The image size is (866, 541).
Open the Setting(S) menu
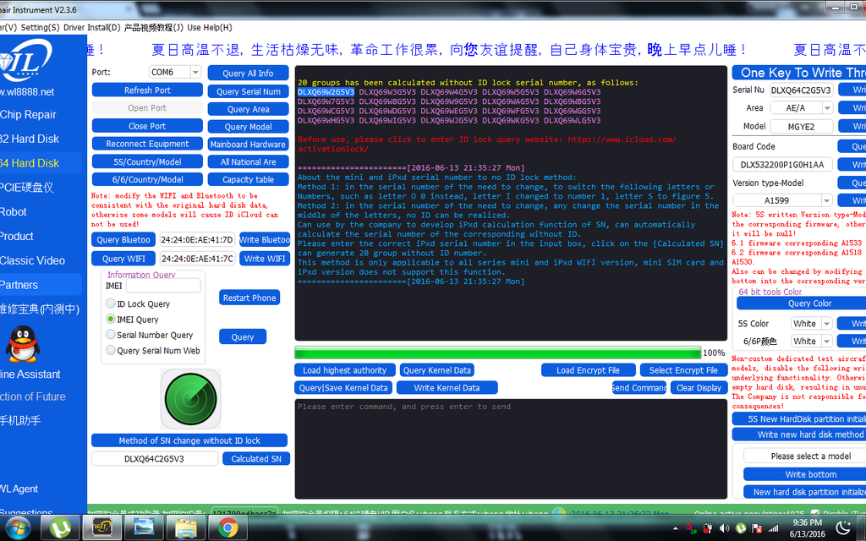pyautogui.click(x=40, y=27)
